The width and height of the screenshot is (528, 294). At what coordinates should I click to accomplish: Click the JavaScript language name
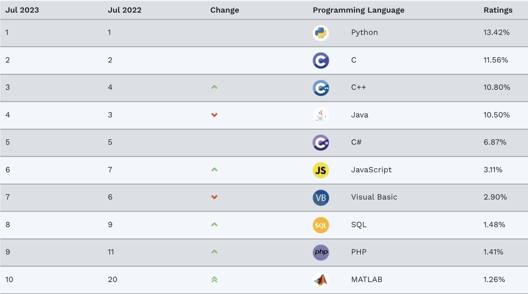click(x=371, y=170)
